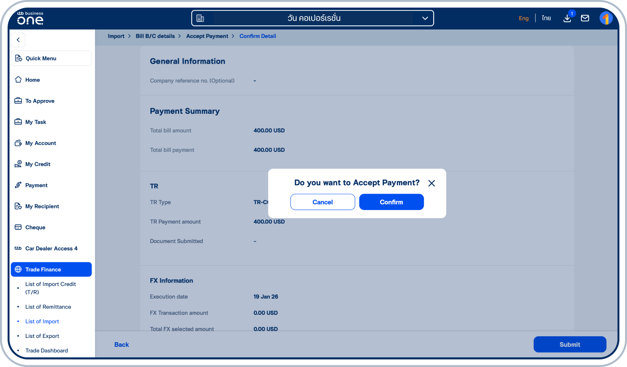Screen dimensions: 627x367
Task: Click the download icon with notification badge
Action: pyautogui.click(x=567, y=18)
